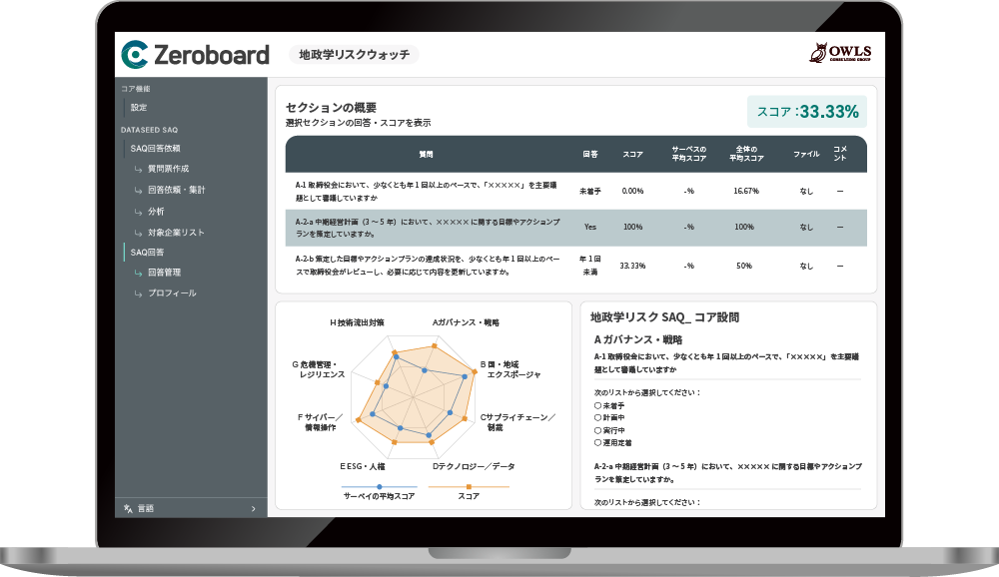Expand the 言語 menu chevron
Image resolution: width=999 pixels, height=577 pixels.
tap(254, 509)
